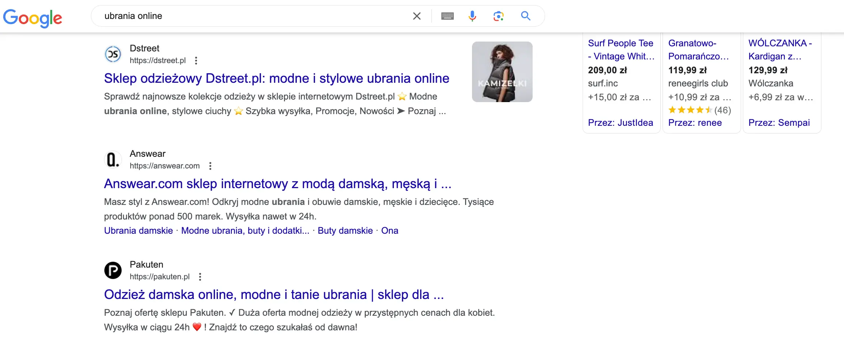Click the Dstreet site favicon

click(113, 54)
